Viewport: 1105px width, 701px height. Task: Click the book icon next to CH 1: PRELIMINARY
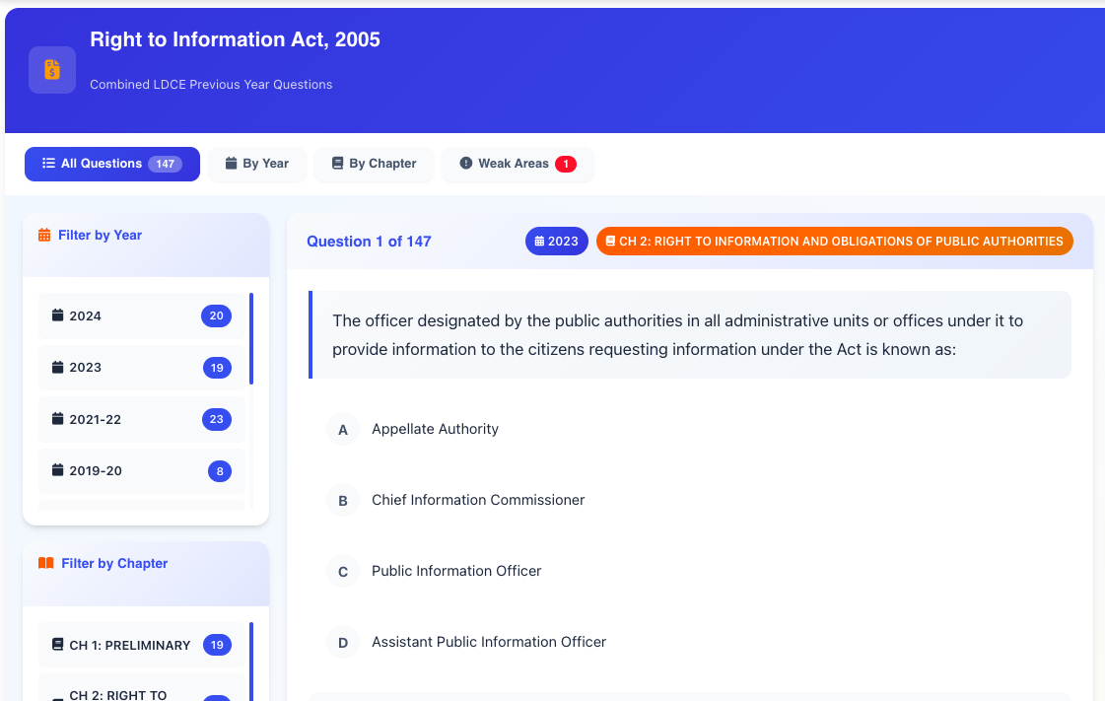tap(57, 645)
